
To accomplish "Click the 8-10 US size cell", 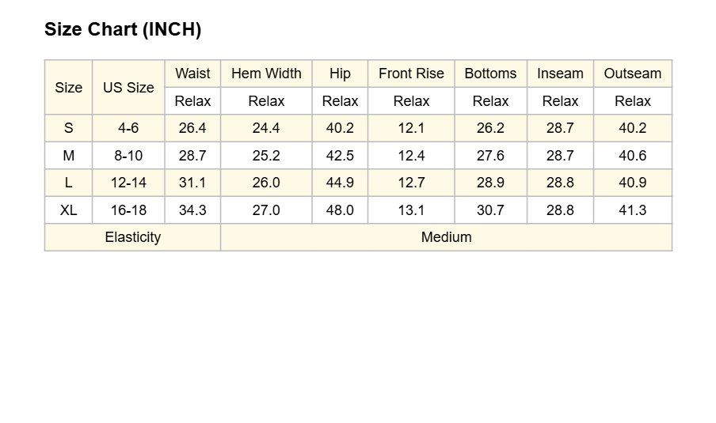I will pyautogui.click(x=128, y=156).
